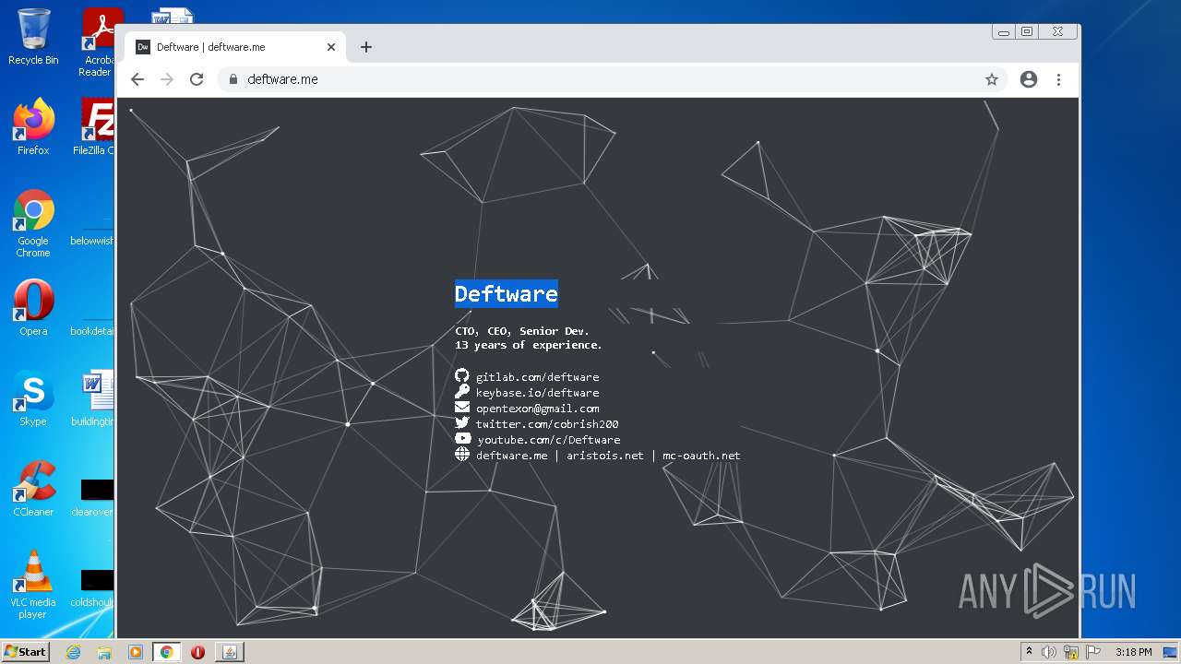
Task: Close the Deftware tab
Action: 331,47
